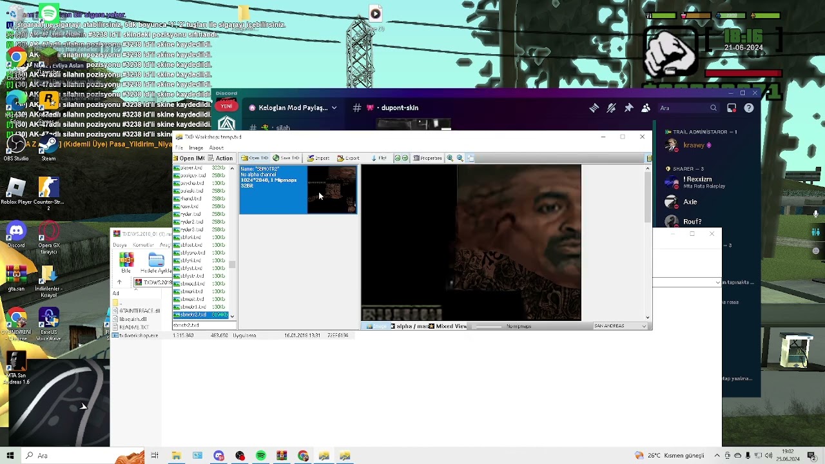Select ryder2.txd in the file list
This screenshot has width=825, height=464.
200,222
